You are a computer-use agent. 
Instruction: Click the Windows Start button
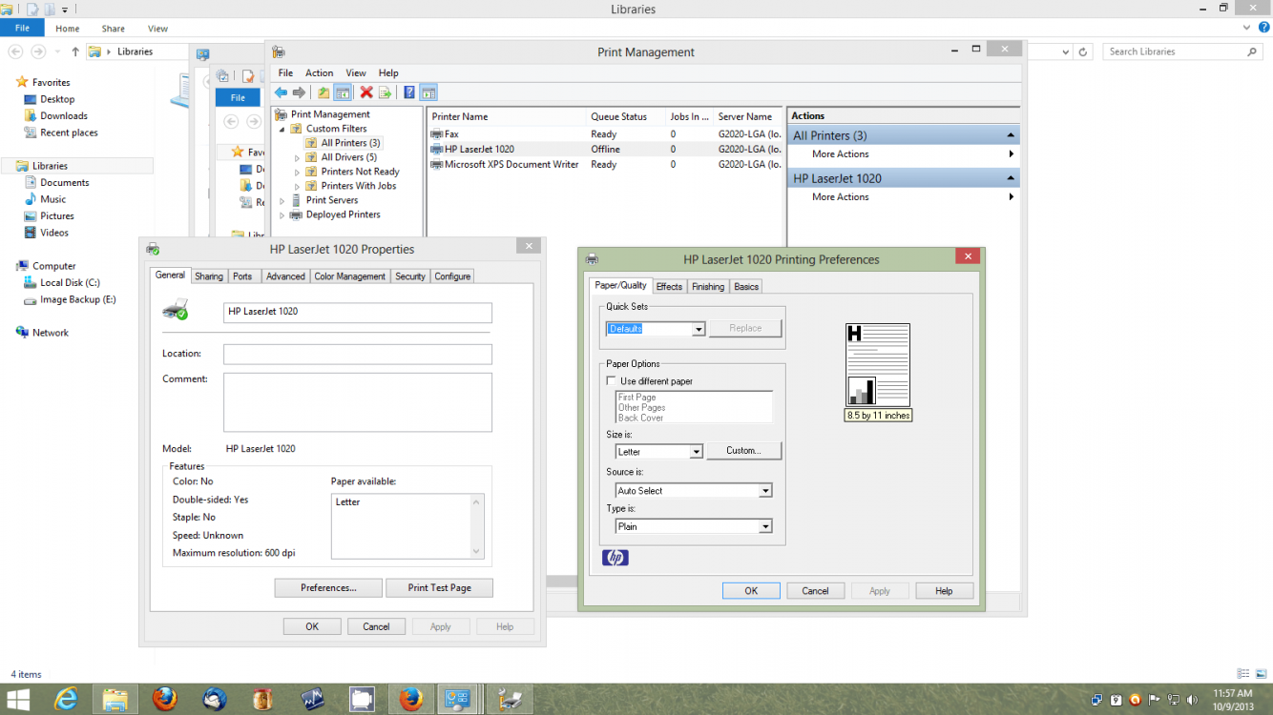[x=18, y=699]
